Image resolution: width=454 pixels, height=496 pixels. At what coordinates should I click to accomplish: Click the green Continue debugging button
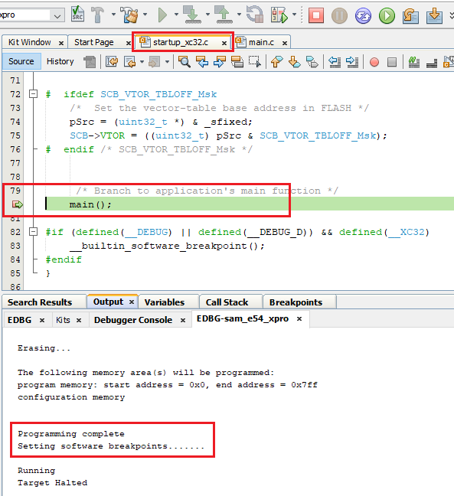tap(387, 15)
